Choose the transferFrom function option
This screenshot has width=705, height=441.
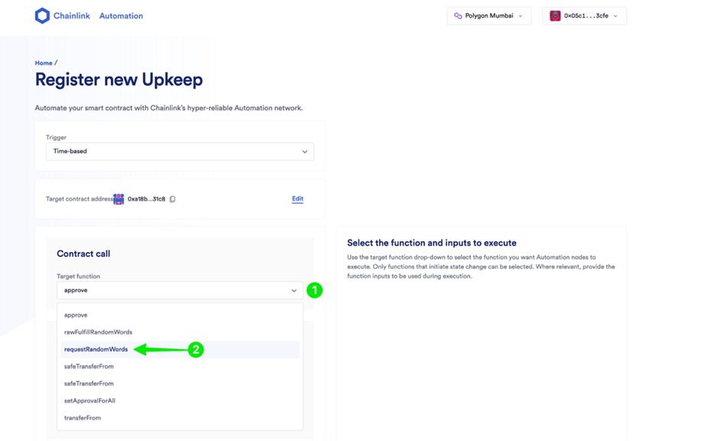click(180, 417)
